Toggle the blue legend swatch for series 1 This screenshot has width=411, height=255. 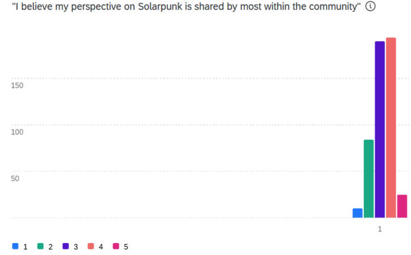click(15, 246)
